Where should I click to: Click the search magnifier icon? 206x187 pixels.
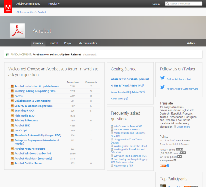coord(168,4)
